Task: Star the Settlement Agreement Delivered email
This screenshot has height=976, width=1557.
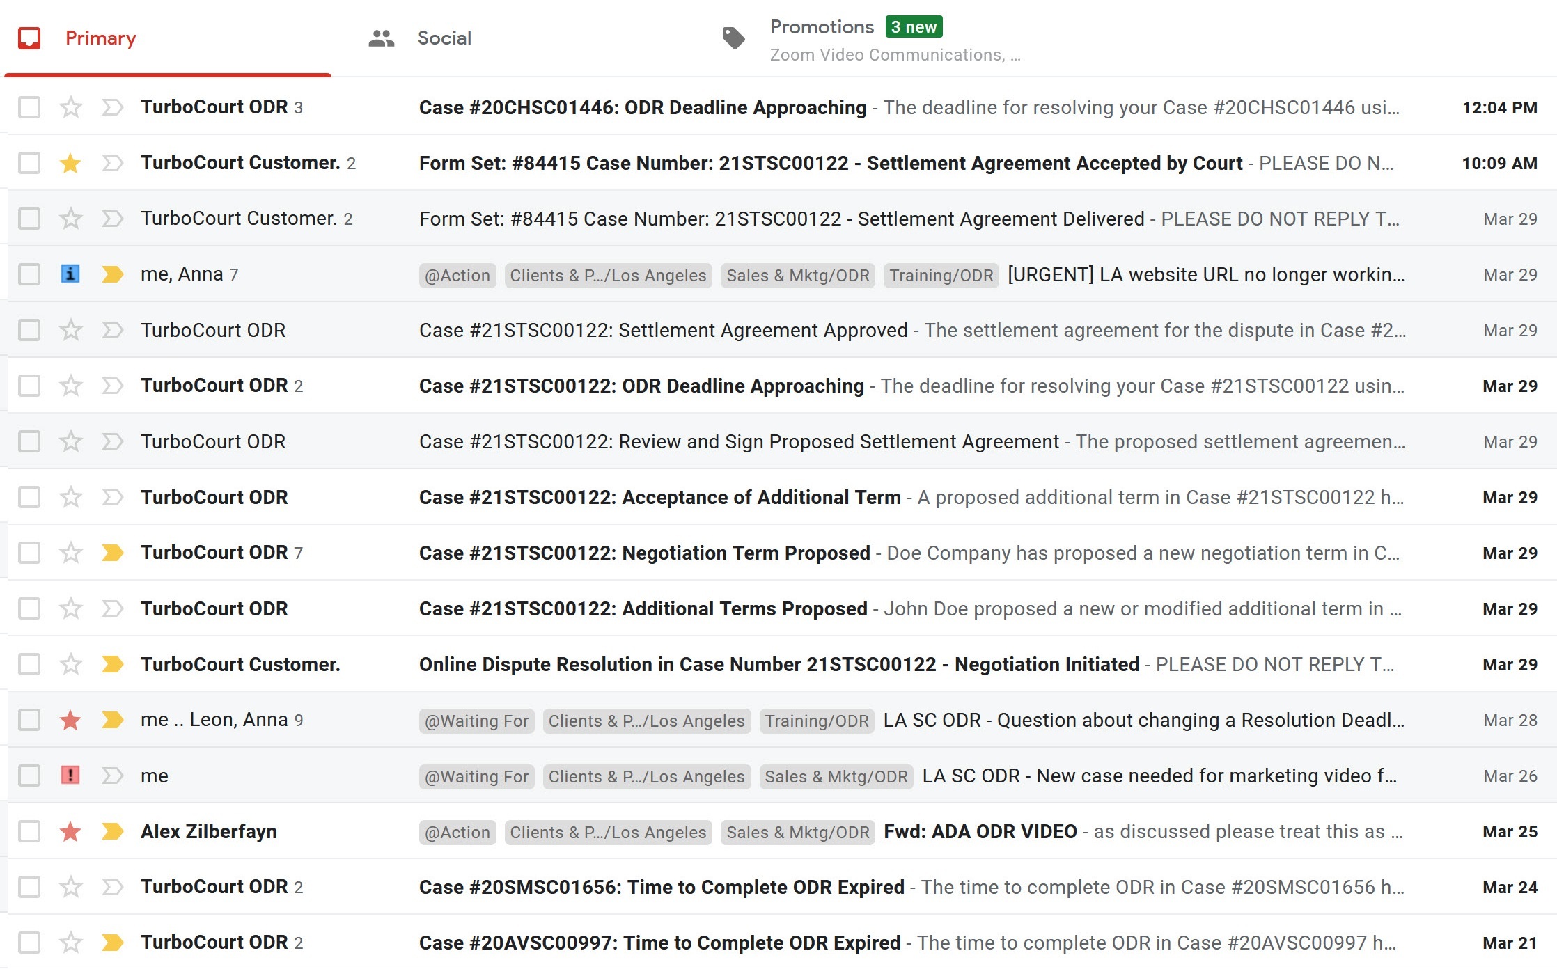Action: [70, 219]
